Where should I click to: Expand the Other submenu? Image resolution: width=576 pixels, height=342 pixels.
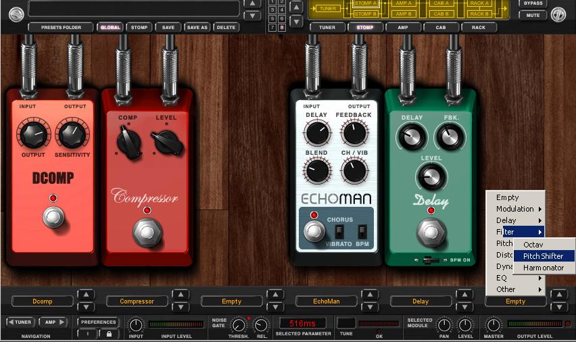click(515, 289)
